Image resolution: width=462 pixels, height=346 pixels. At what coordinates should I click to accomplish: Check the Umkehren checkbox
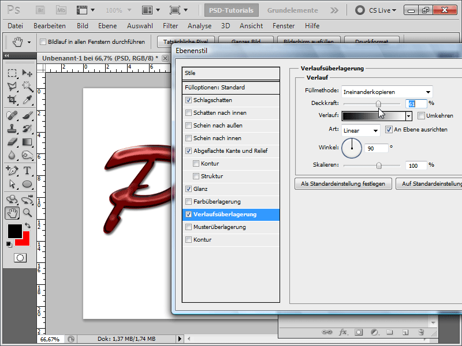(x=422, y=116)
